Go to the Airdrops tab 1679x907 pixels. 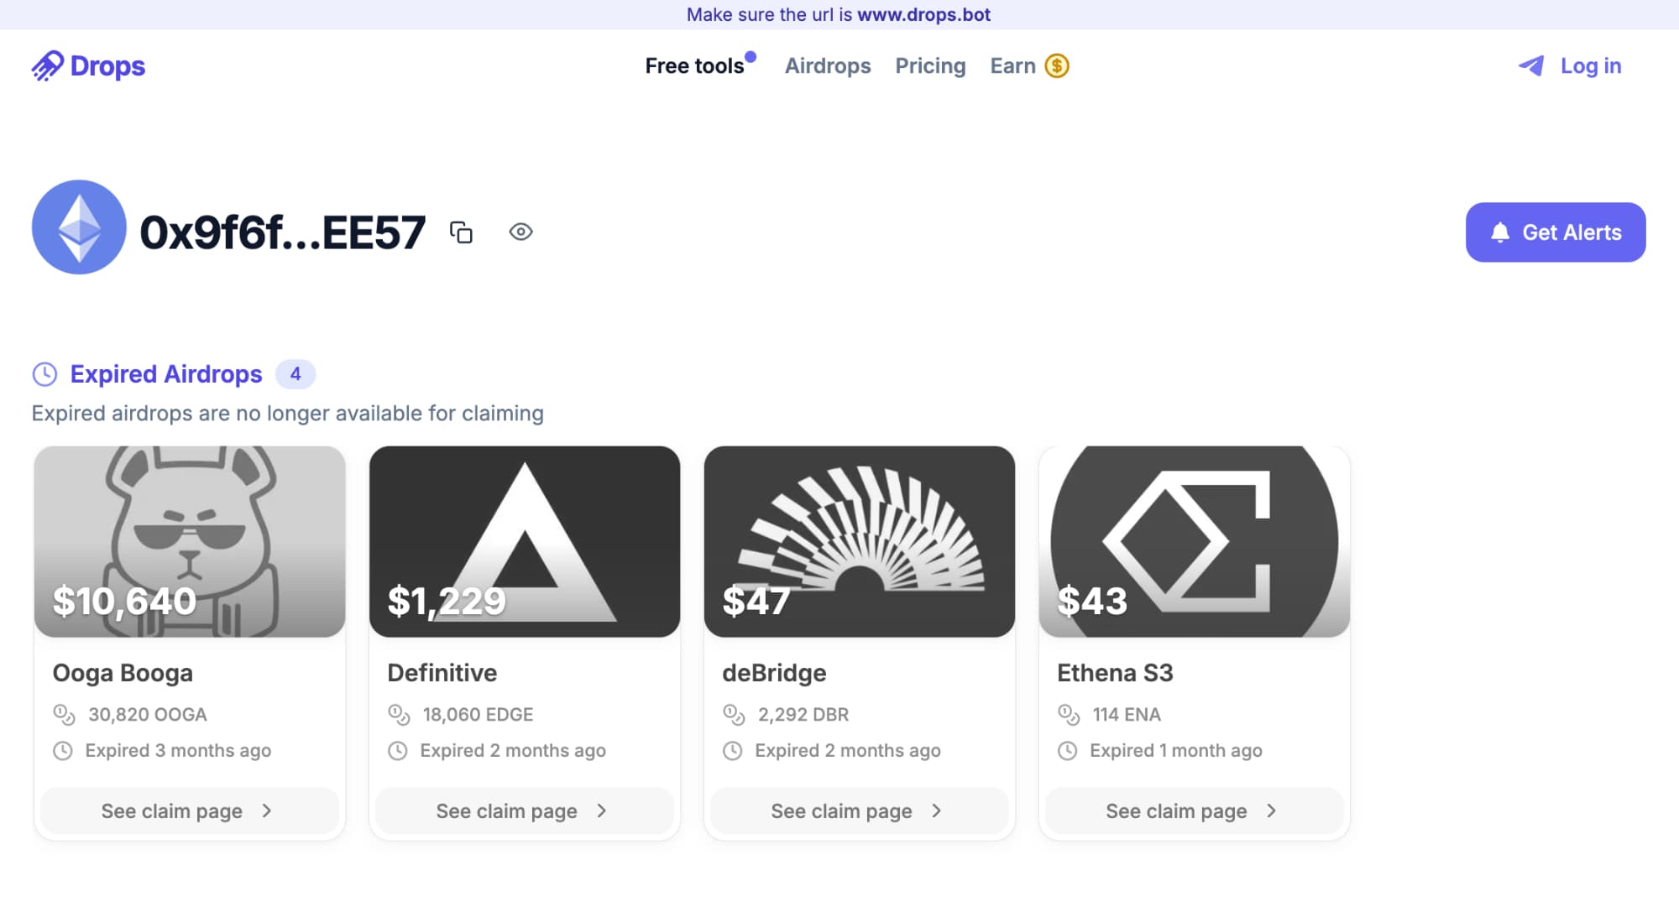click(x=827, y=65)
